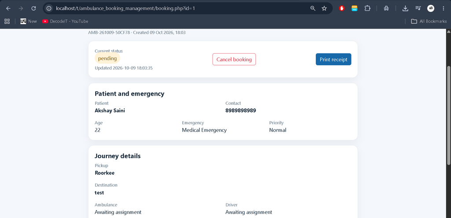Open the zoom magnifier in address bar
Viewport: 451px width, 218px height.
tap(313, 8)
